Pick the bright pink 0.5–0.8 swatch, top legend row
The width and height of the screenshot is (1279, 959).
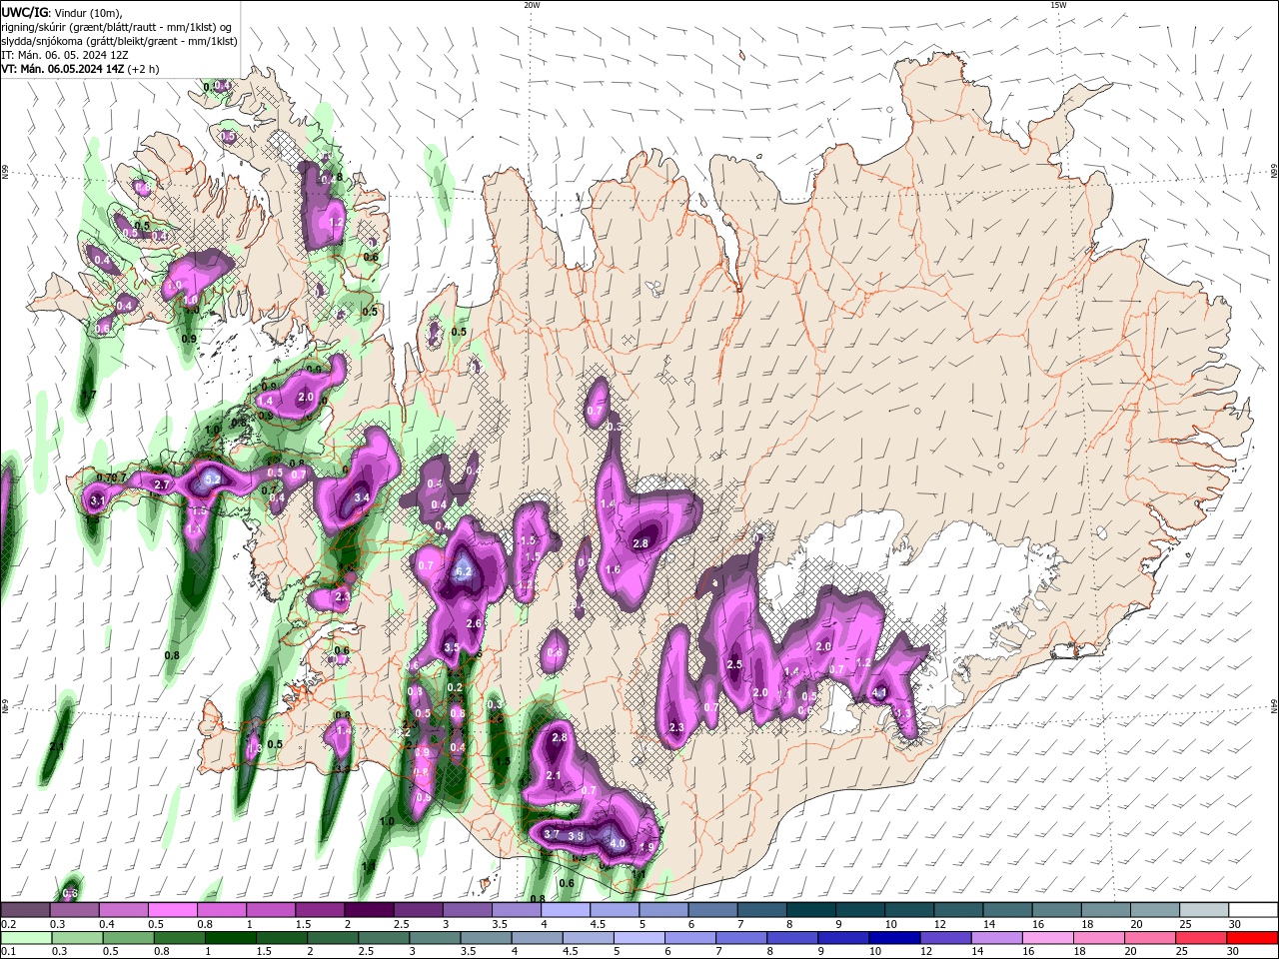pyautogui.click(x=172, y=910)
